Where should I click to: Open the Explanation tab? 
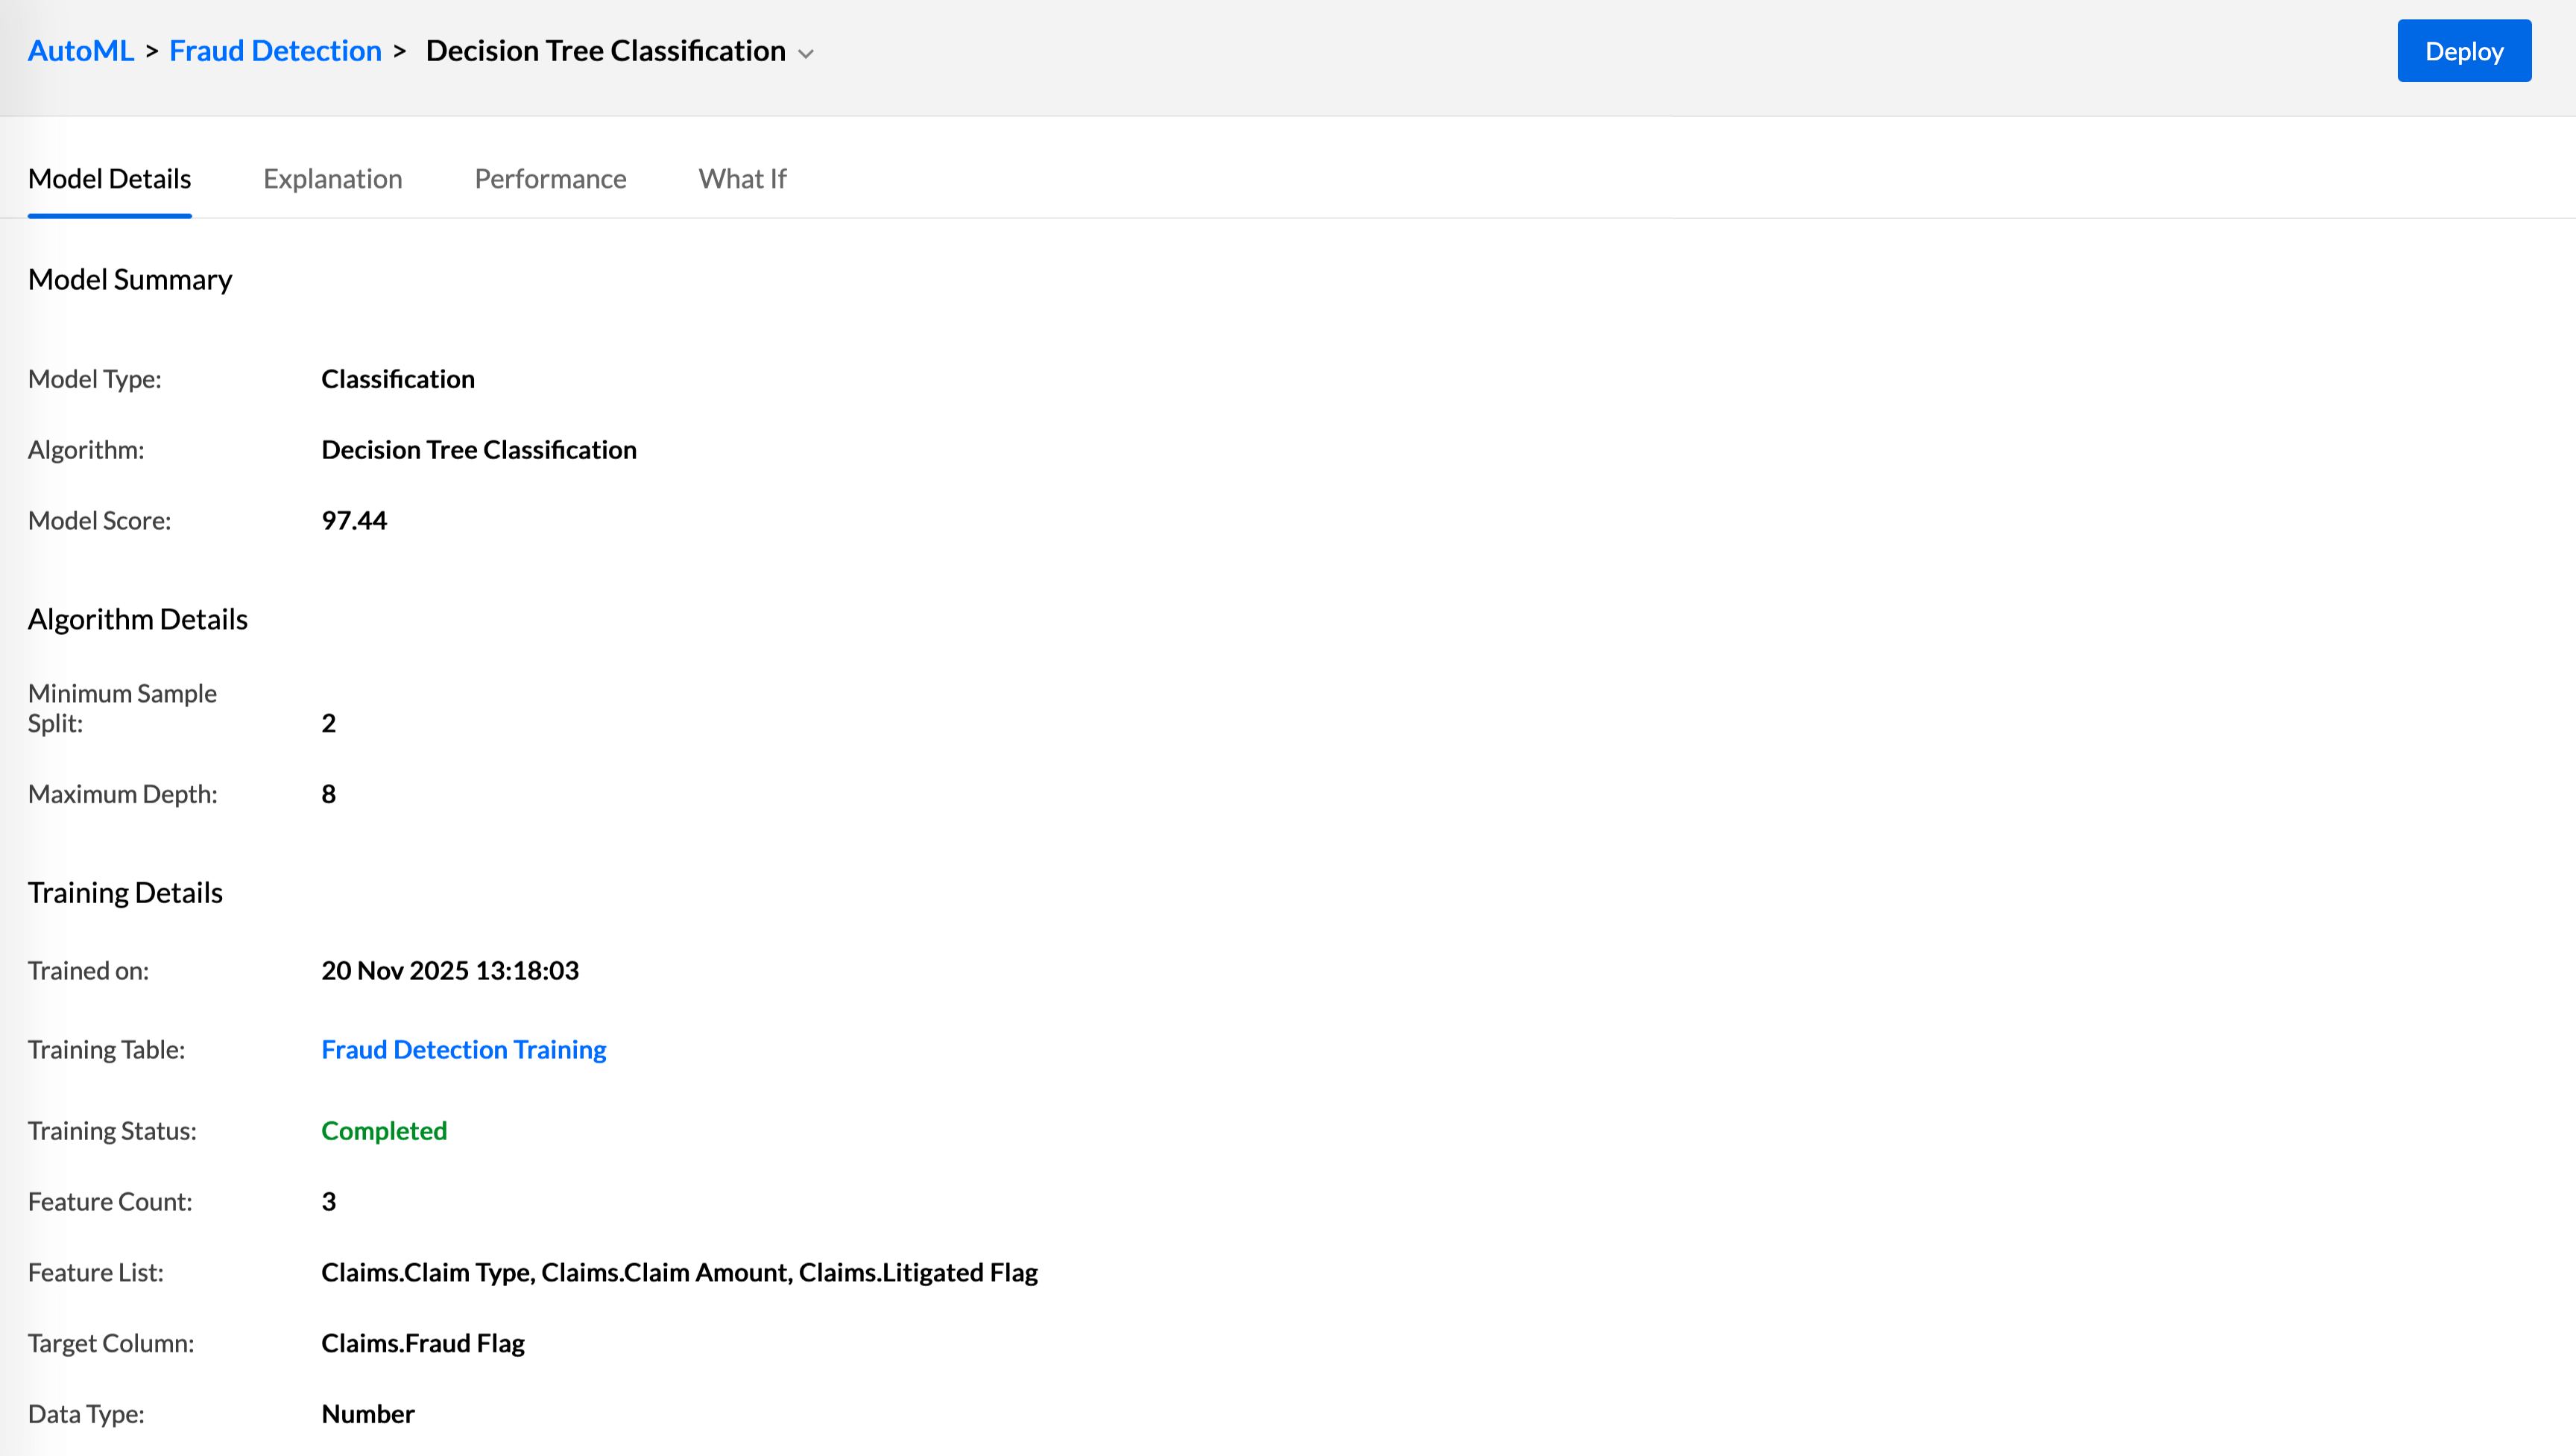coord(333,179)
